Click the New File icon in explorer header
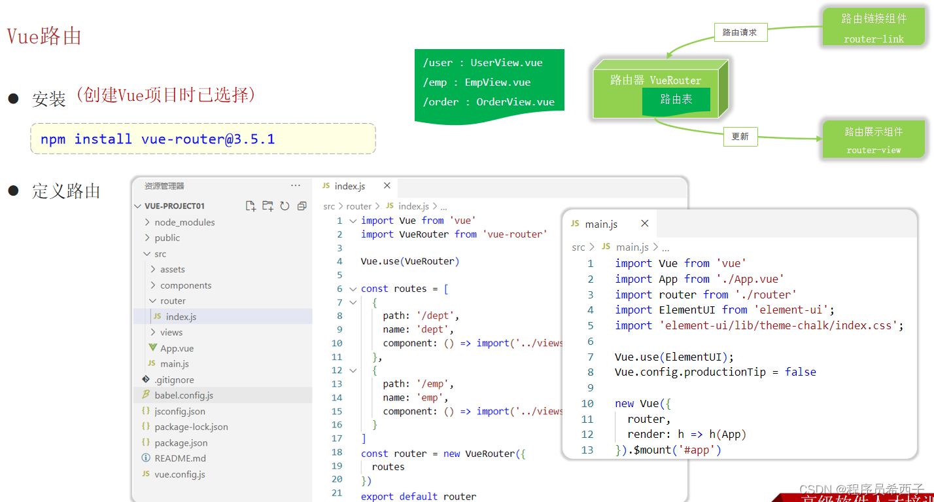 point(251,206)
